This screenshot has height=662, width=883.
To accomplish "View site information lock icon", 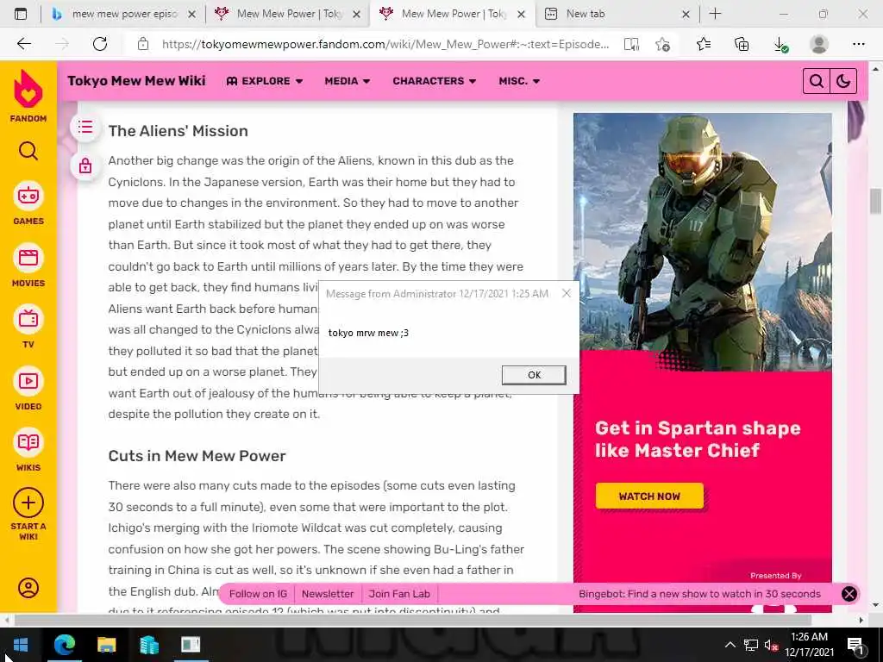I will point(143,44).
